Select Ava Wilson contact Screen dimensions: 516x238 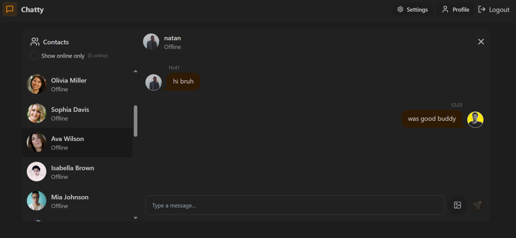67,143
